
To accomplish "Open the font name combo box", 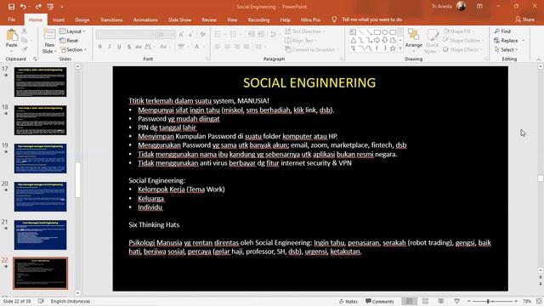I will (x=126, y=34).
